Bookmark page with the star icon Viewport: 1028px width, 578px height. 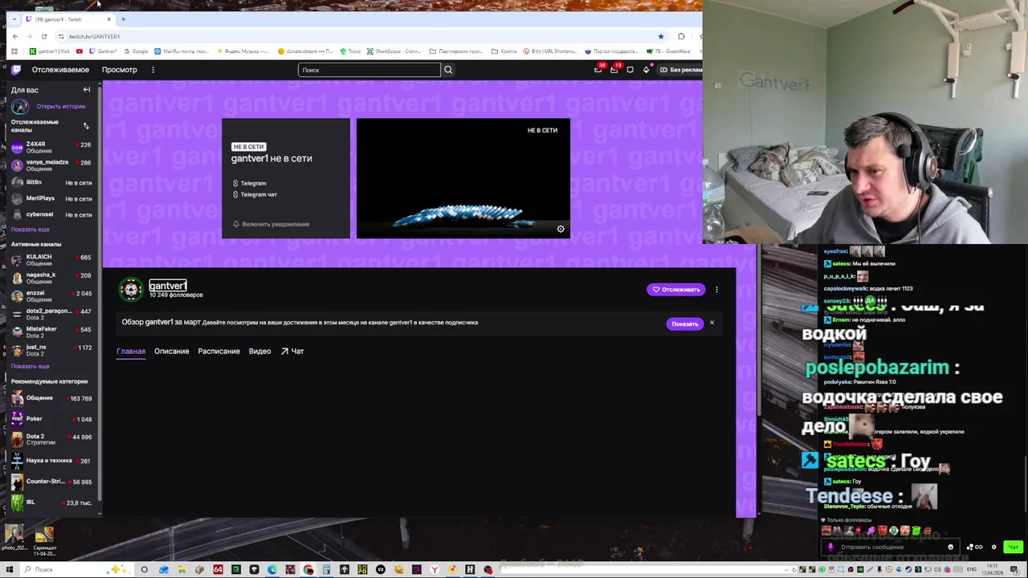[x=661, y=36]
